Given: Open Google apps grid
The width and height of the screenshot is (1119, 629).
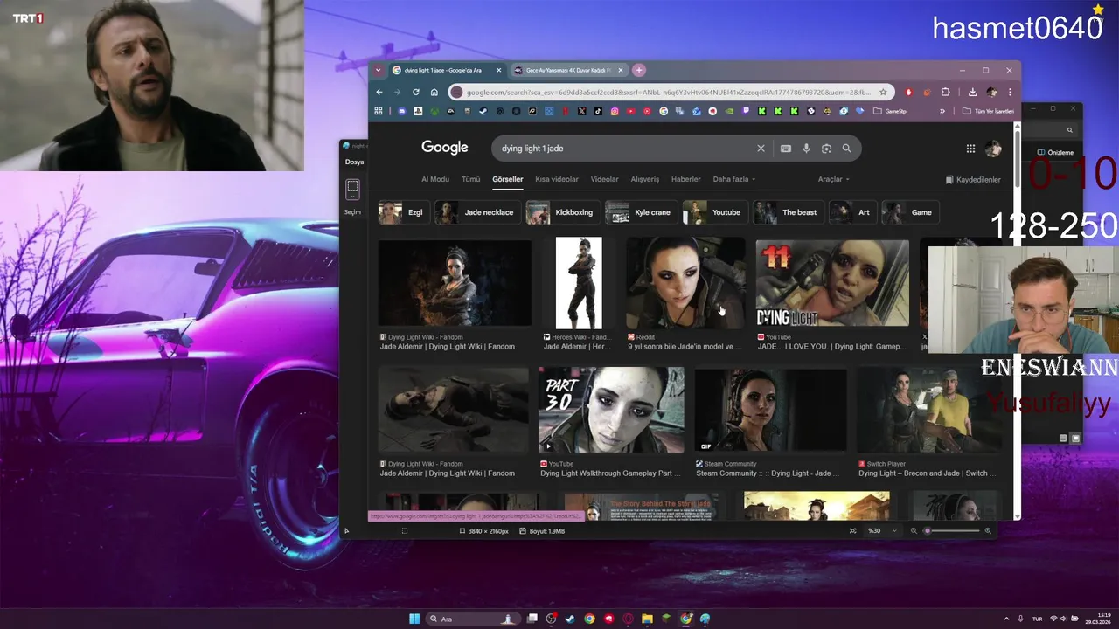Looking at the screenshot, I should coord(970,149).
